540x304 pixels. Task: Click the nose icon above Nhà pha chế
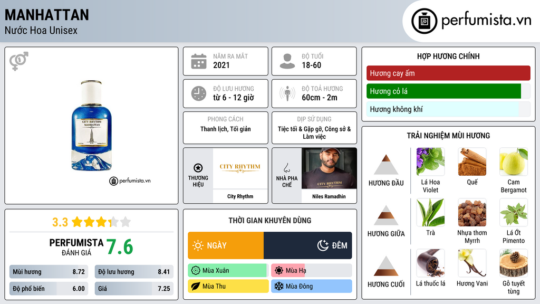pos(286,168)
